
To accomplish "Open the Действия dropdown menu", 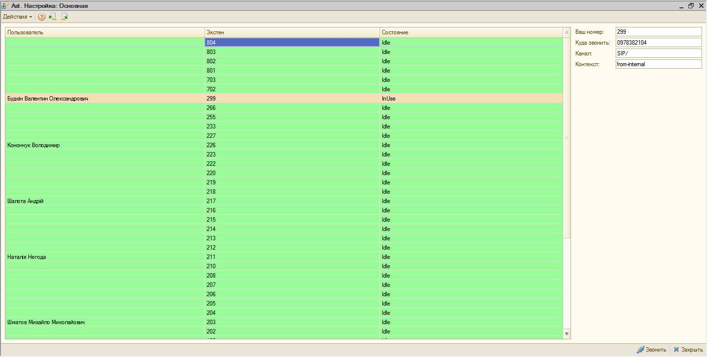I will click(17, 17).
